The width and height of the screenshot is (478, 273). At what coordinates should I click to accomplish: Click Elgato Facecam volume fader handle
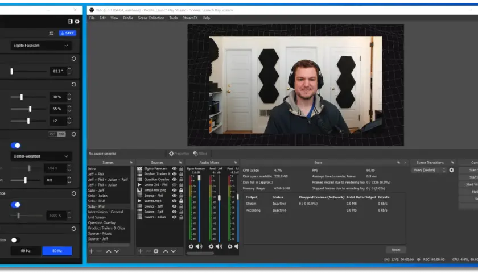coord(199,177)
